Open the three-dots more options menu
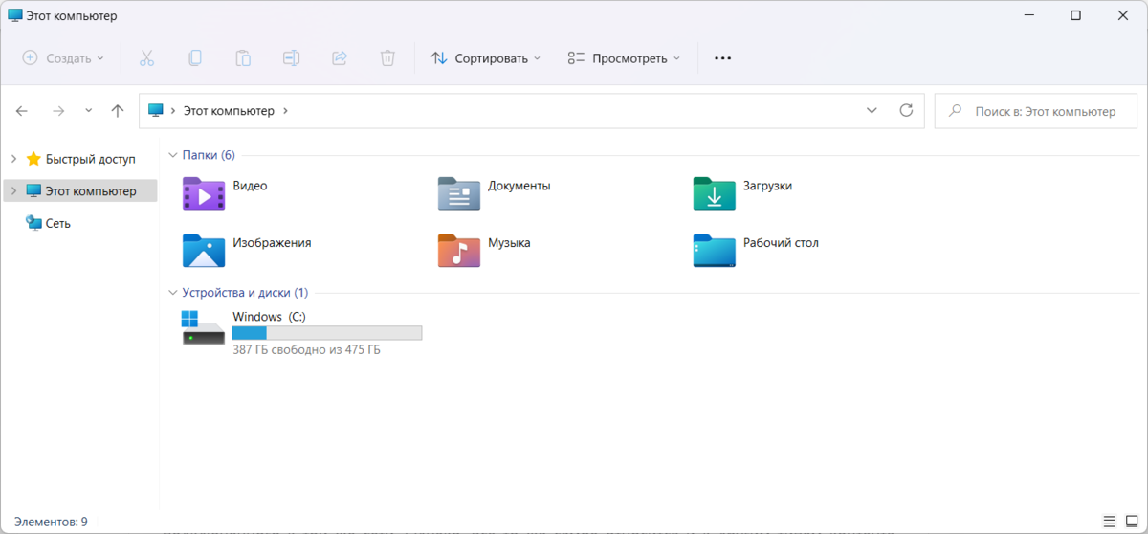Viewport: 1148px width, 534px height. (x=722, y=58)
